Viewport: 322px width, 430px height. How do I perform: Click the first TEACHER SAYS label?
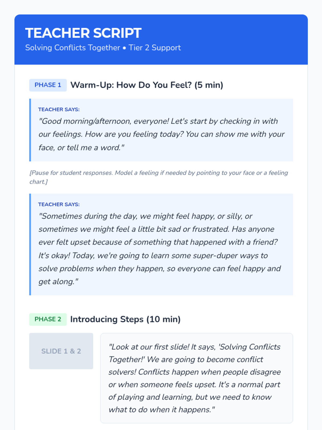(x=59, y=109)
